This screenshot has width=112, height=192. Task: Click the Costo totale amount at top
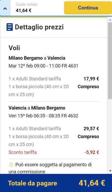pyautogui.click(x=23, y=11)
